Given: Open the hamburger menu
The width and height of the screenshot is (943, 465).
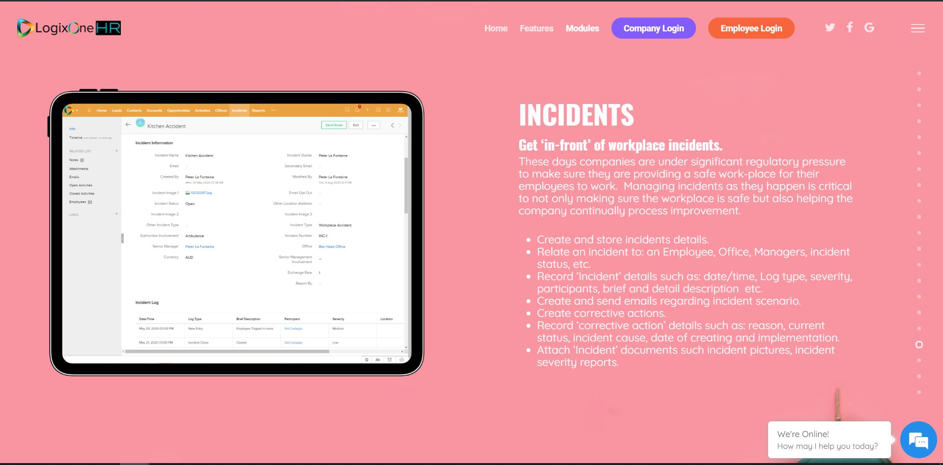Looking at the screenshot, I should pos(918,28).
